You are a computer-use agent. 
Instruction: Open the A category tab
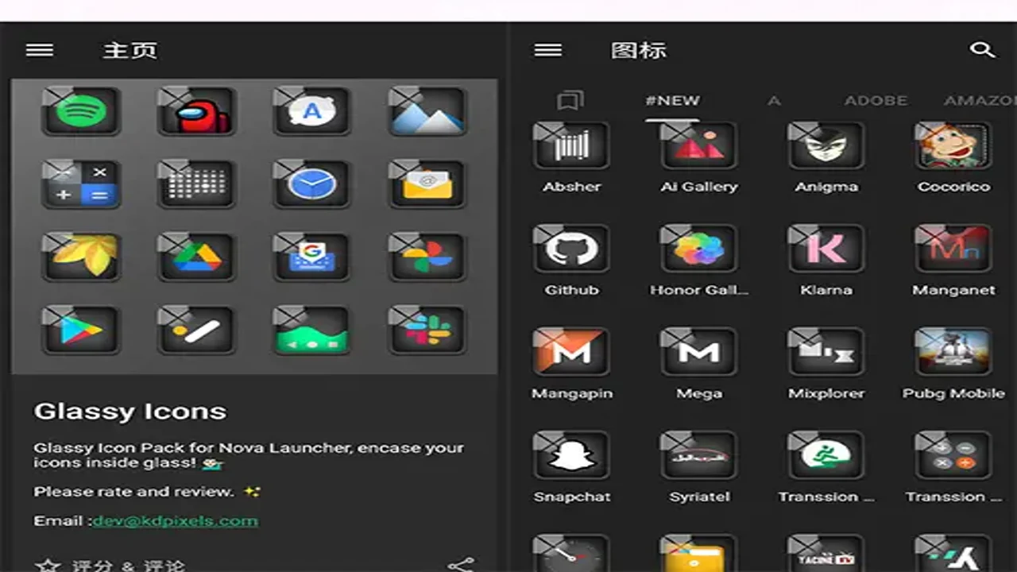click(x=774, y=101)
